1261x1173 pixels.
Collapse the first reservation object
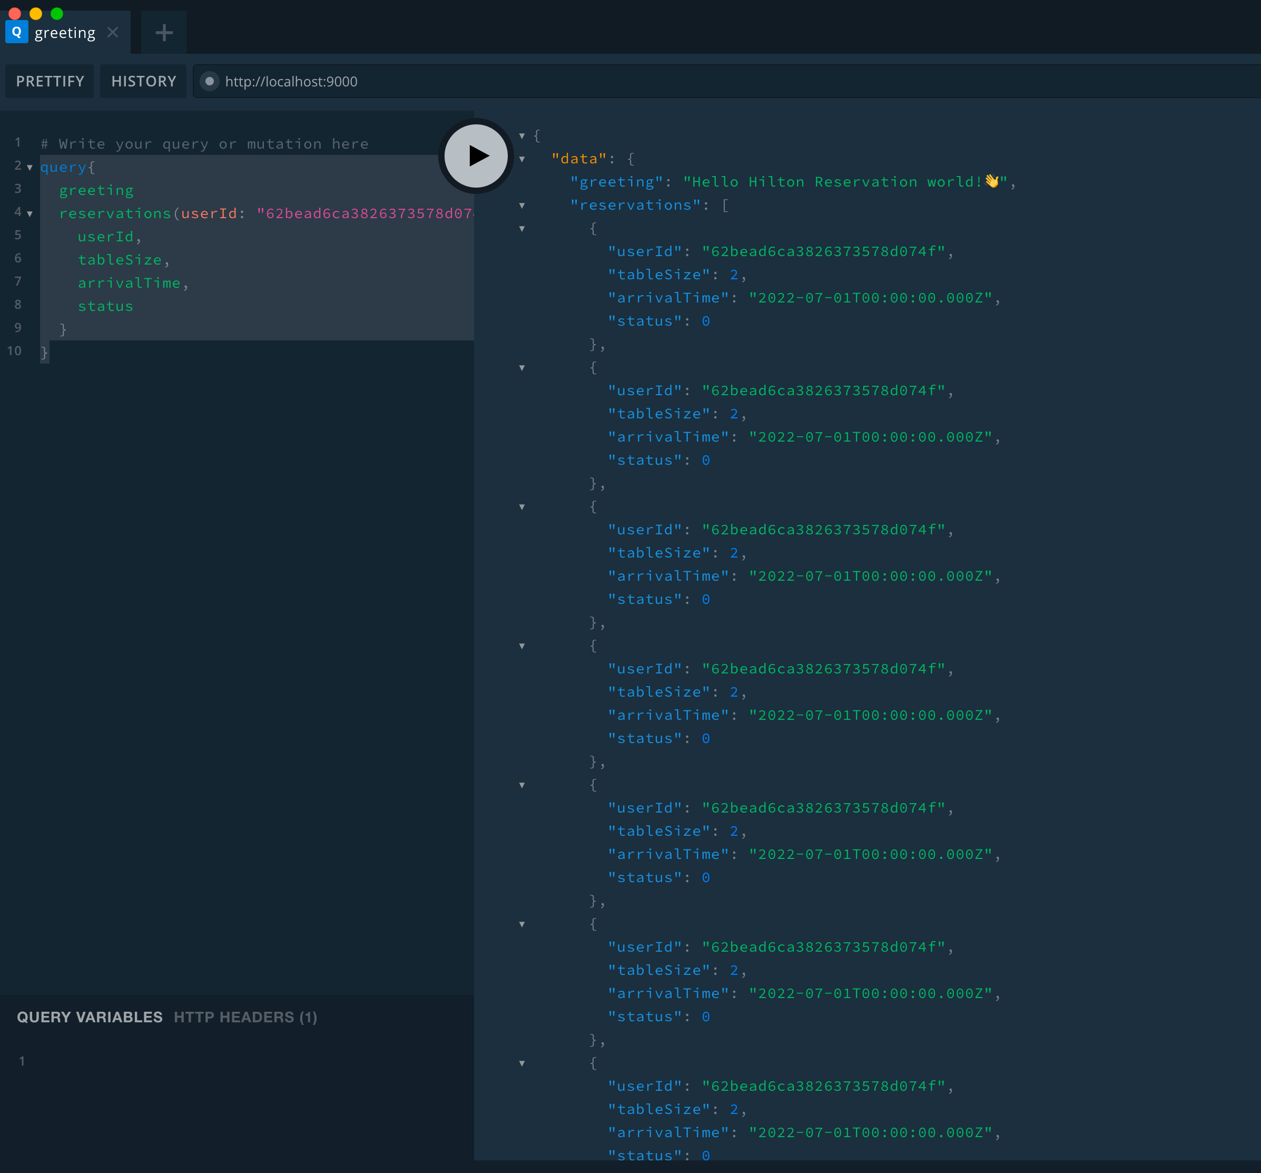[x=521, y=229]
